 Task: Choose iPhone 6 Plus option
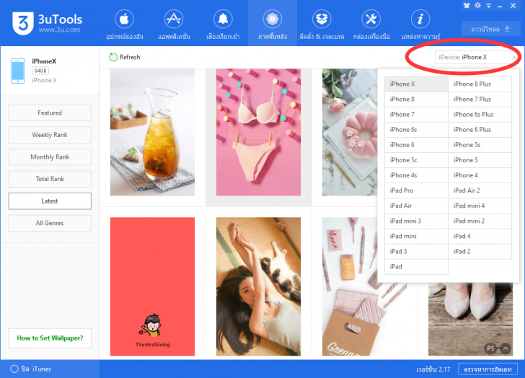click(x=480, y=130)
